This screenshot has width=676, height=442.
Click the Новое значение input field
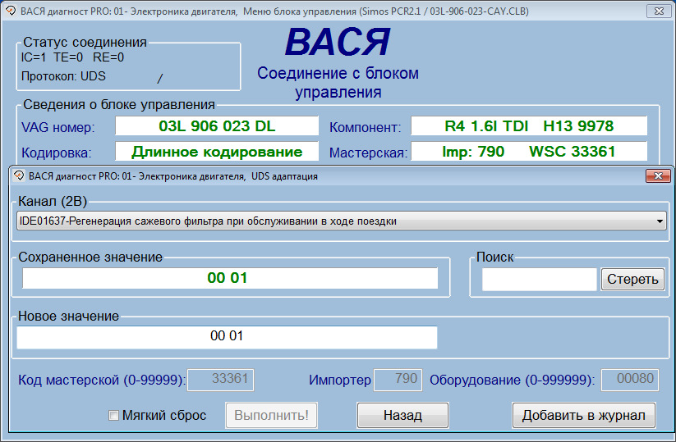coord(227,337)
